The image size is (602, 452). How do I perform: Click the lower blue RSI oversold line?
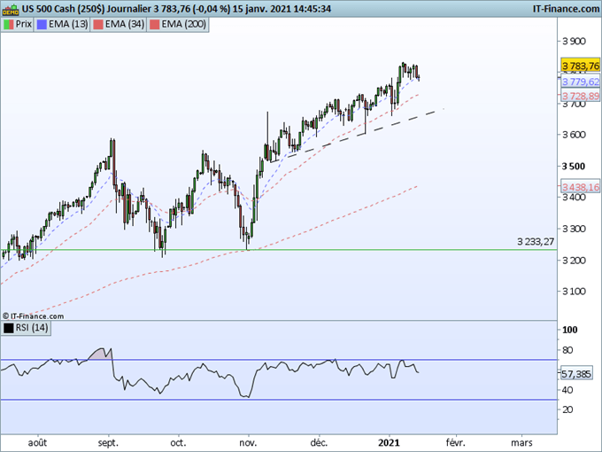point(278,400)
